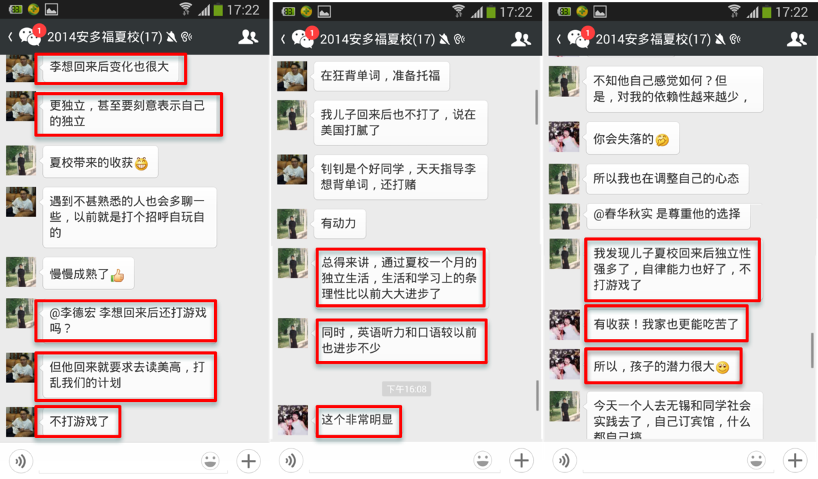
Task: Switch to voice input in middle chat
Action: tap(291, 461)
